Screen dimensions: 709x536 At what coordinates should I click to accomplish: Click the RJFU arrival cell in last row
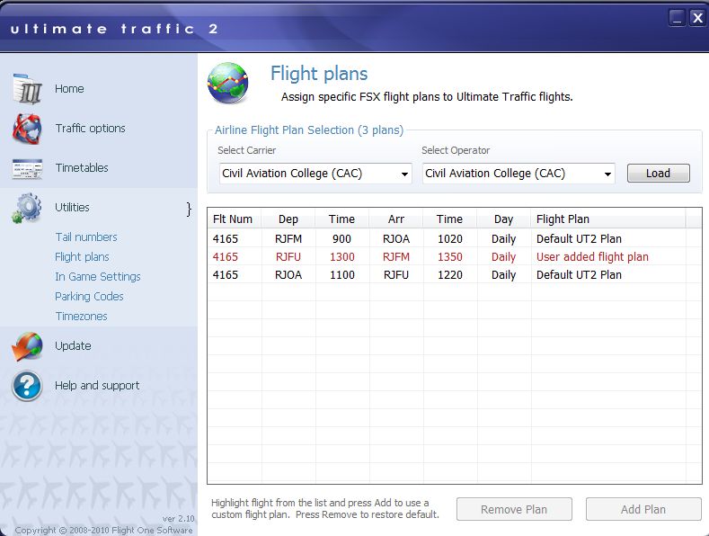click(x=396, y=275)
